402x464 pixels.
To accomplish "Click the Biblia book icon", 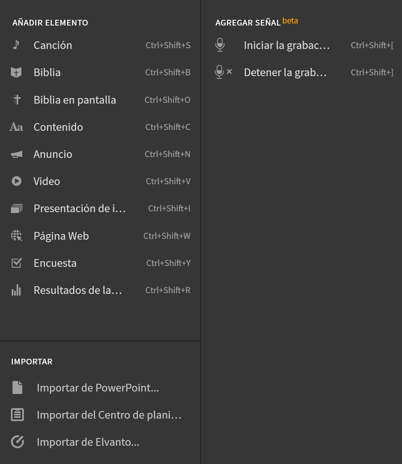I will point(16,72).
